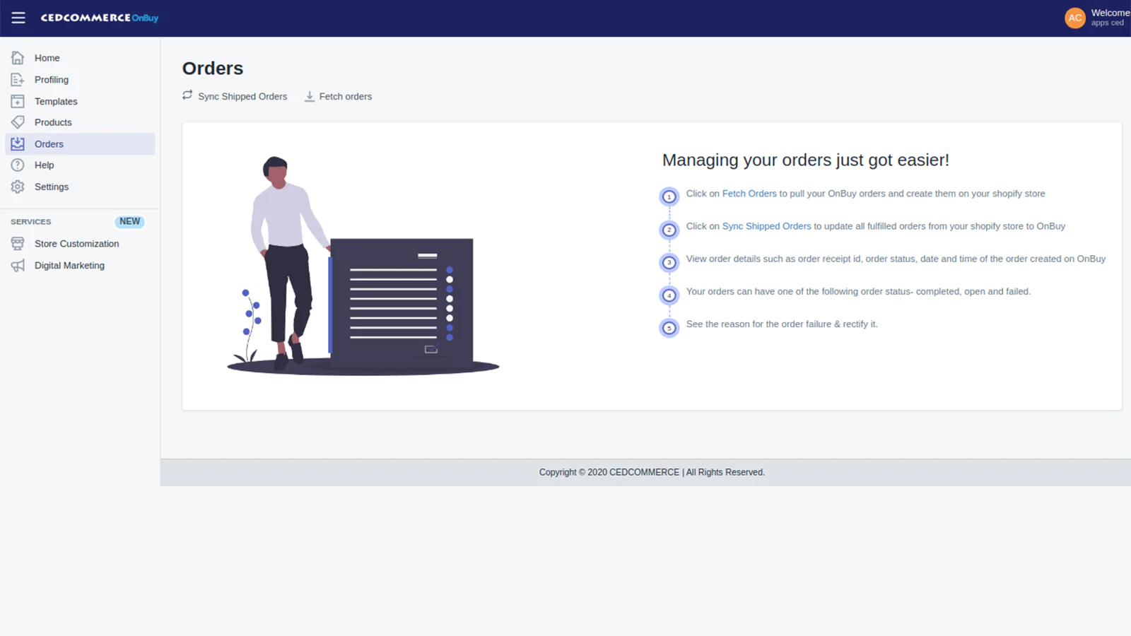1131x636 pixels.
Task: Click Fetch orders button
Action: [338, 96]
